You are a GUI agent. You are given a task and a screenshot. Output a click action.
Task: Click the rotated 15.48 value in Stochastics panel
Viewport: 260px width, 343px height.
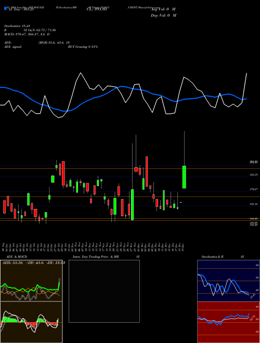tap(253, 296)
